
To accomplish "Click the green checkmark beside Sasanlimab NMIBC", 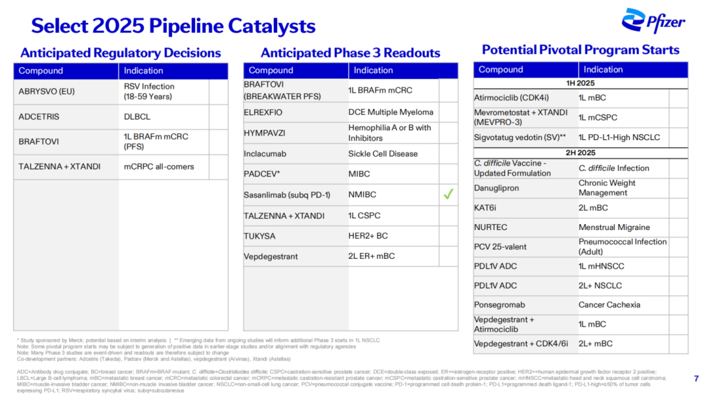I will (448, 194).
